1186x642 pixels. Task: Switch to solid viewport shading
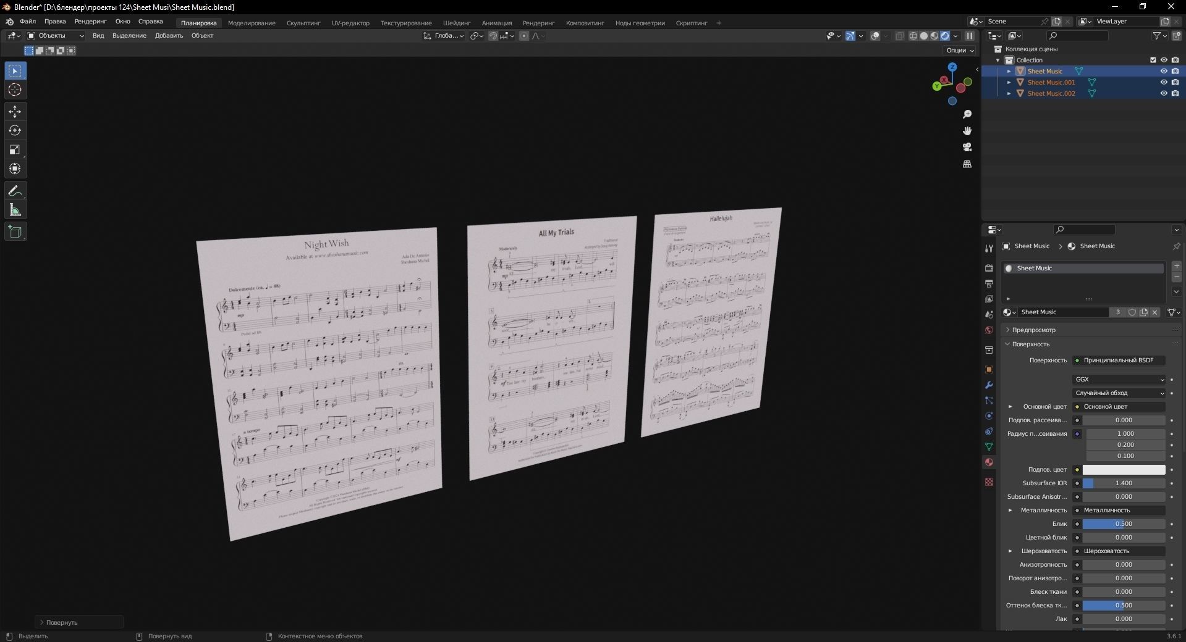(924, 36)
